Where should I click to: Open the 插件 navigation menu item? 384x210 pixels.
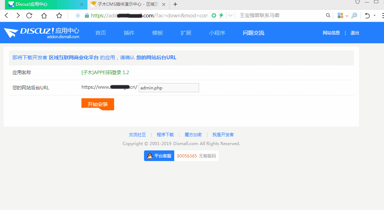pos(129,33)
